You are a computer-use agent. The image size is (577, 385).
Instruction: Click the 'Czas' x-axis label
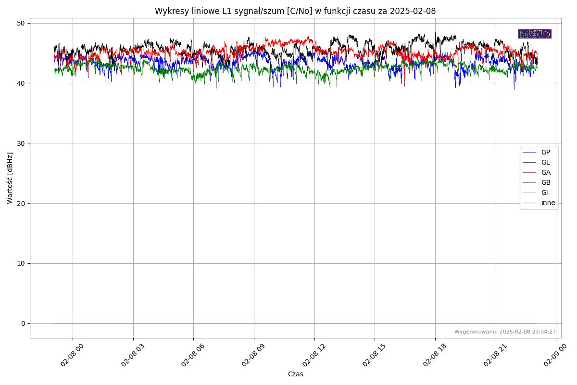click(295, 374)
